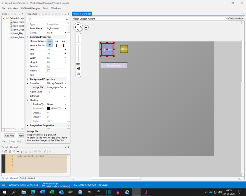
Task: Click the Check Anchors button
Action: click(236, 18)
